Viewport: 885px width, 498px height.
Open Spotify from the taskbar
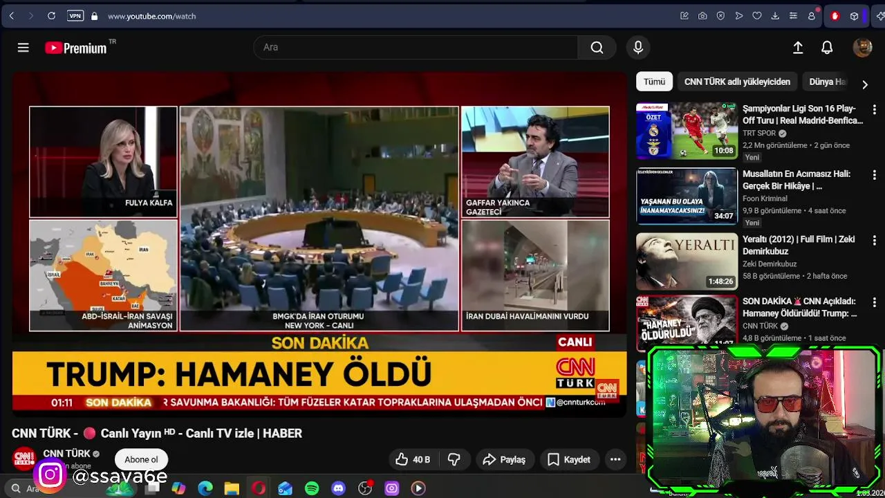(x=312, y=488)
